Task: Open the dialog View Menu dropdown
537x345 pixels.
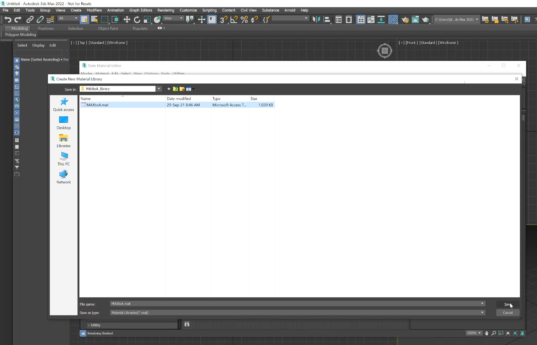Action: 190,89
